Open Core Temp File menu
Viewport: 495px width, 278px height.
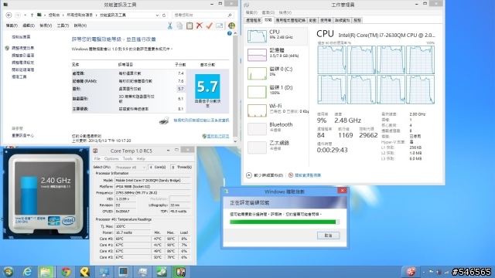(97, 158)
